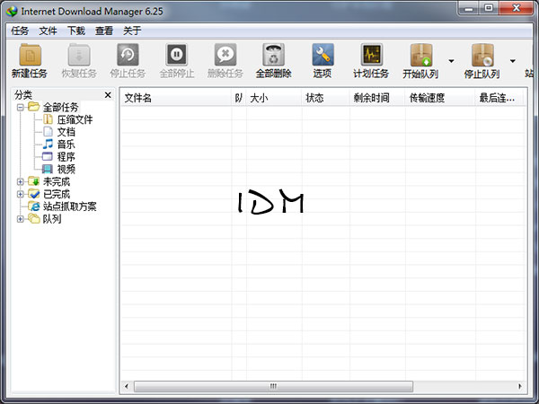Click the 新建任务 (new task) toolbar icon
Screen dimensions: 539x404
31,55
